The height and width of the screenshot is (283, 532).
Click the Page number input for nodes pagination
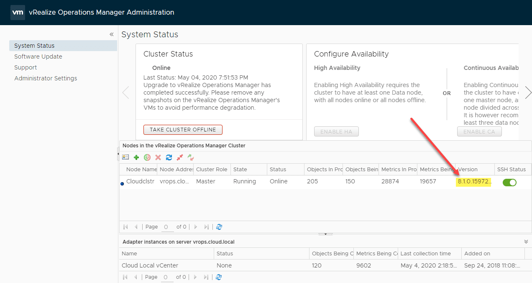click(167, 226)
